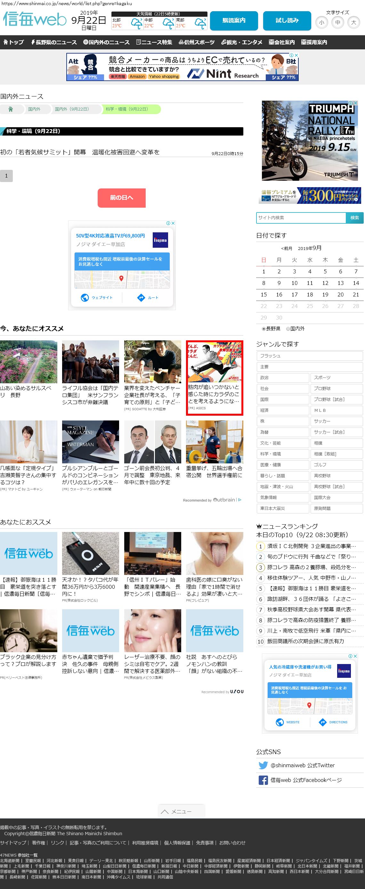Set font size to small (小)
Image resolution: width=365 pixels, height=889 pixels.
[321, 22]
